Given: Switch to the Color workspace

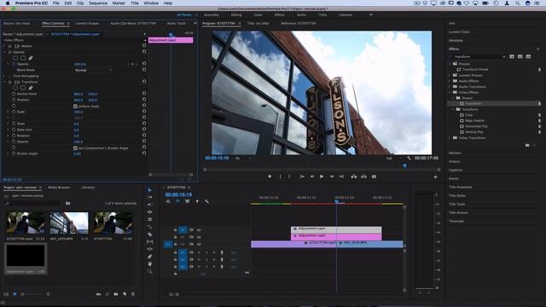Looking at the screenshot, I should (x=258, y=15).
